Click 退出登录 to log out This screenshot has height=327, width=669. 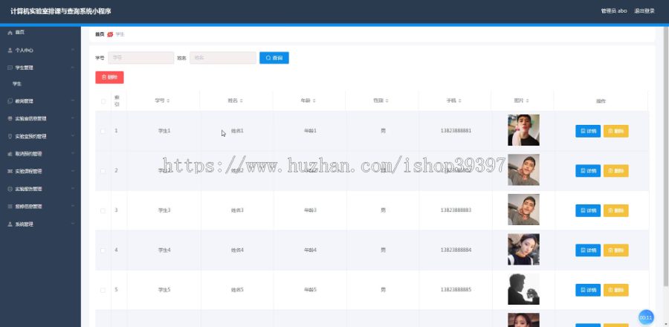[644, 11]
